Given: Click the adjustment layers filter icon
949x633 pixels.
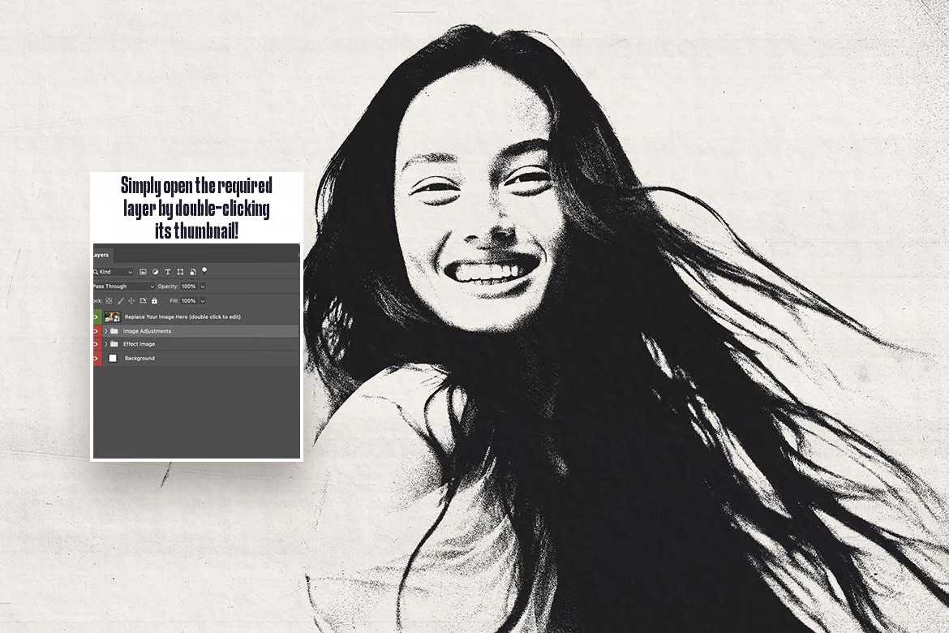Looking at the screenshot, I should click(154, 272).
